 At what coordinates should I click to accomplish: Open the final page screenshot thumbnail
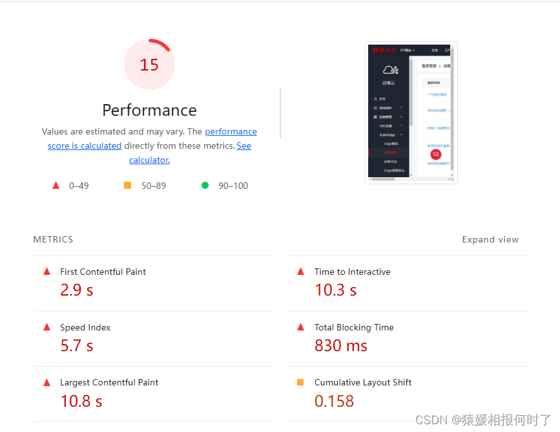click(x=411, y=113)
